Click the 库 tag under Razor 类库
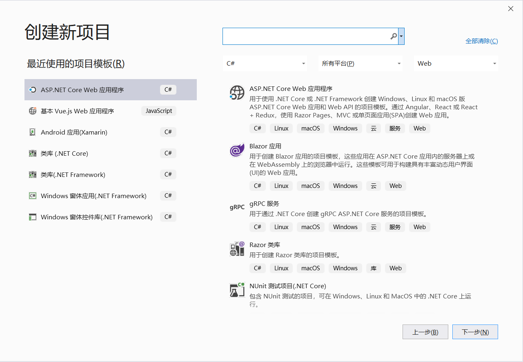Viewport: 523px width, 362px height. [x=374, y=268]
